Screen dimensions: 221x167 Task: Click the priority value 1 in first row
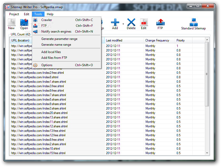pos(177,46)
